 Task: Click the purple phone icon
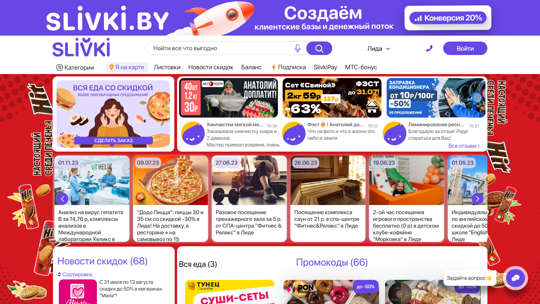(x=429, y=48)
